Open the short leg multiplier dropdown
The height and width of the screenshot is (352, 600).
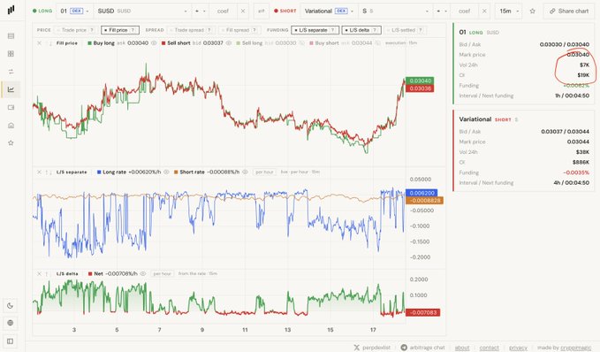pos(442,11)
